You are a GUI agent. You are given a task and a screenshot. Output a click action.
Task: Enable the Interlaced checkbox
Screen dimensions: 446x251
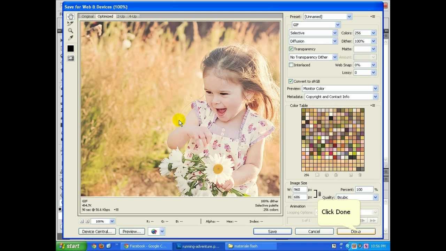click(291, 65)
